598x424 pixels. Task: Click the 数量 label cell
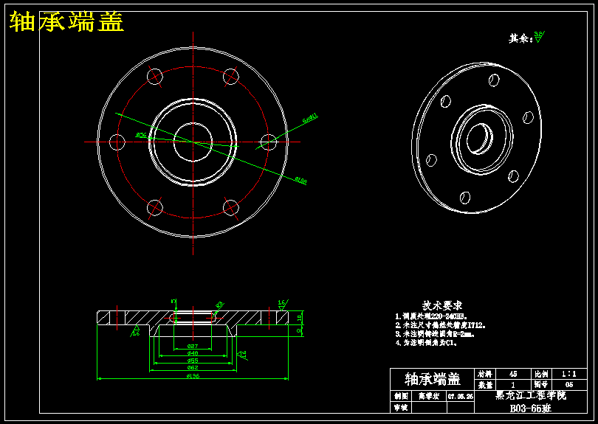click(x=485, y=385)
